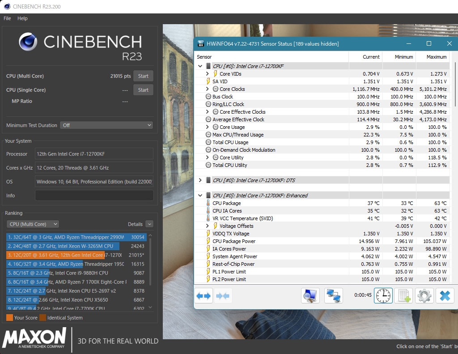The height and width of the screenshot is (354, 458).
Task: Click the Minimum column header in HWiNFO
Action: (399, 57)
